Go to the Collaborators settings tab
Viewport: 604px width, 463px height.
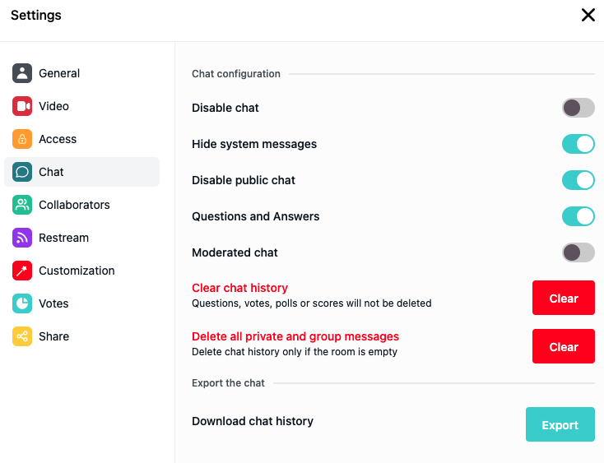81,205
